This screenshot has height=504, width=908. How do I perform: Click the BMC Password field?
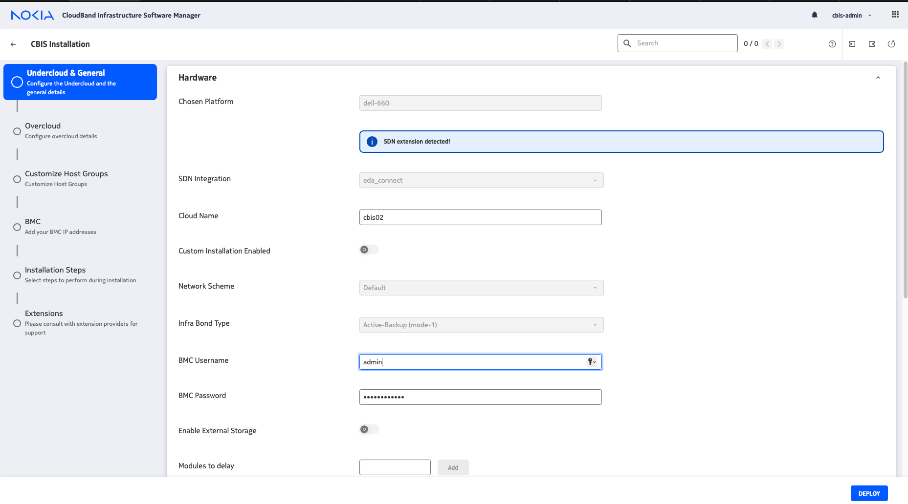tap(481, 397)
